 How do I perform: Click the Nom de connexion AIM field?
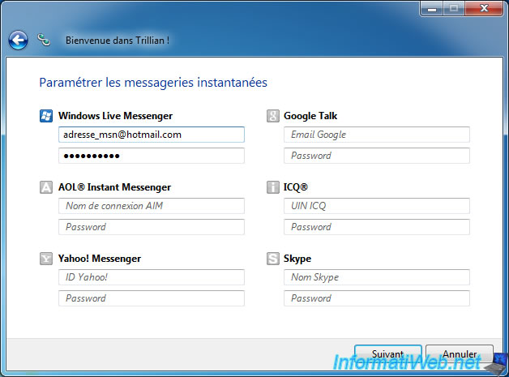pos(152,206)
